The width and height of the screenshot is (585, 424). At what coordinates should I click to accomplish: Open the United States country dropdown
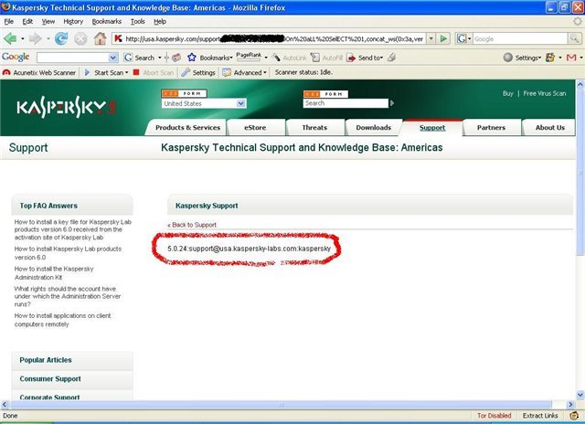[x=202, y=104]
